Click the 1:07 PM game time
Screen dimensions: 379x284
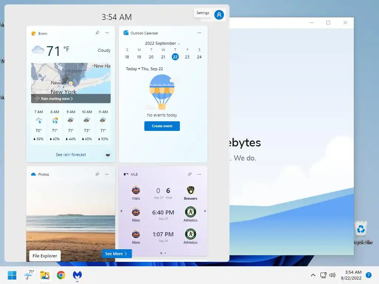(163, 234)
